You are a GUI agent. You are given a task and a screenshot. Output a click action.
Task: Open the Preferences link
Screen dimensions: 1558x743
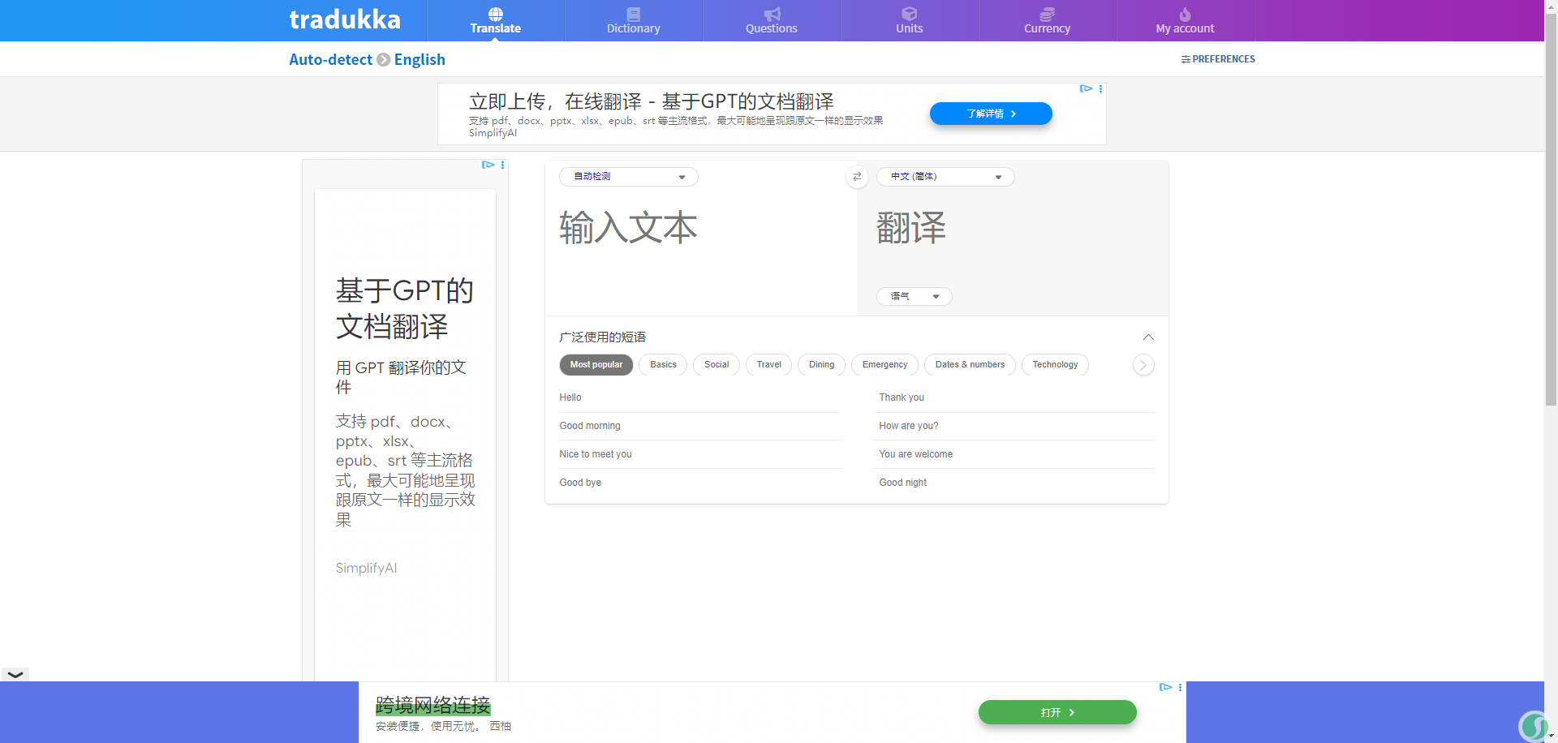click(x=1218, y=59)
